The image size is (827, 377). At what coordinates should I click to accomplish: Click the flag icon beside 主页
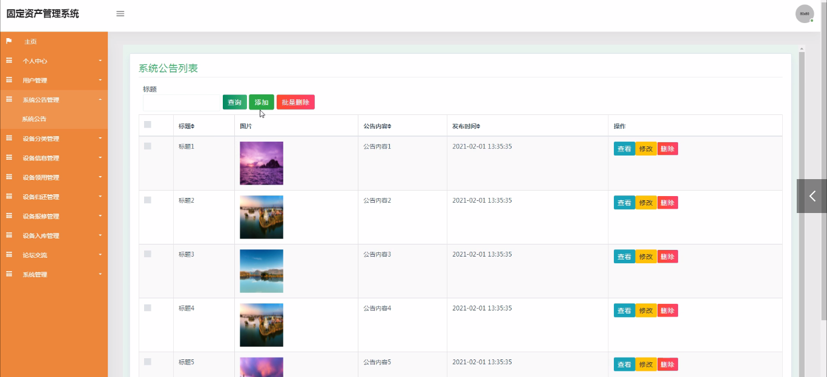[9, 41]
